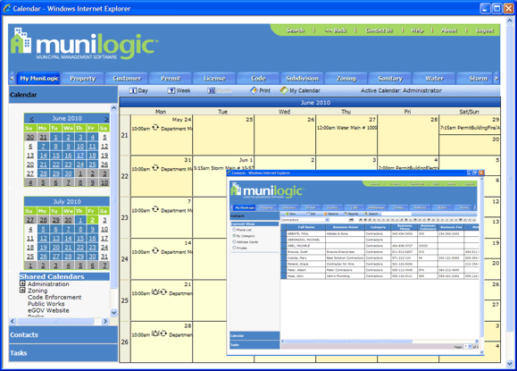517x371 pixels.
Task: Expand Administration shared calendar node
Action: pos(22,283)
